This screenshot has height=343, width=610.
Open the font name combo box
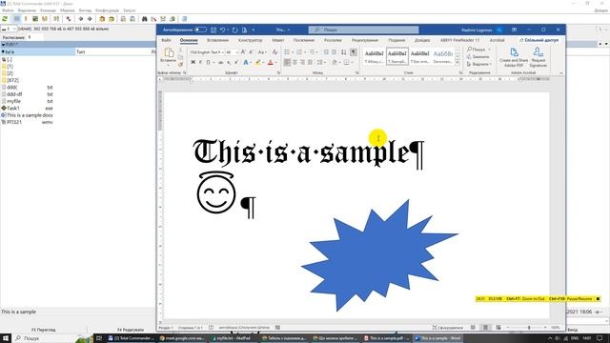click(x=207, y=52)
